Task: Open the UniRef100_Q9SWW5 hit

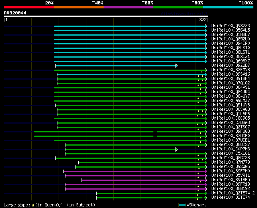Action: [x=230, y=167]
